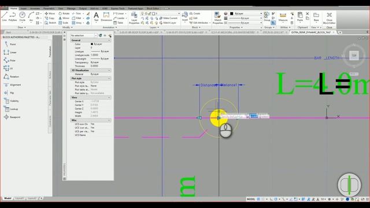Select the Circle tool
Image resolution: width=370 pixels, height=208 pixels.
point(22,17)
